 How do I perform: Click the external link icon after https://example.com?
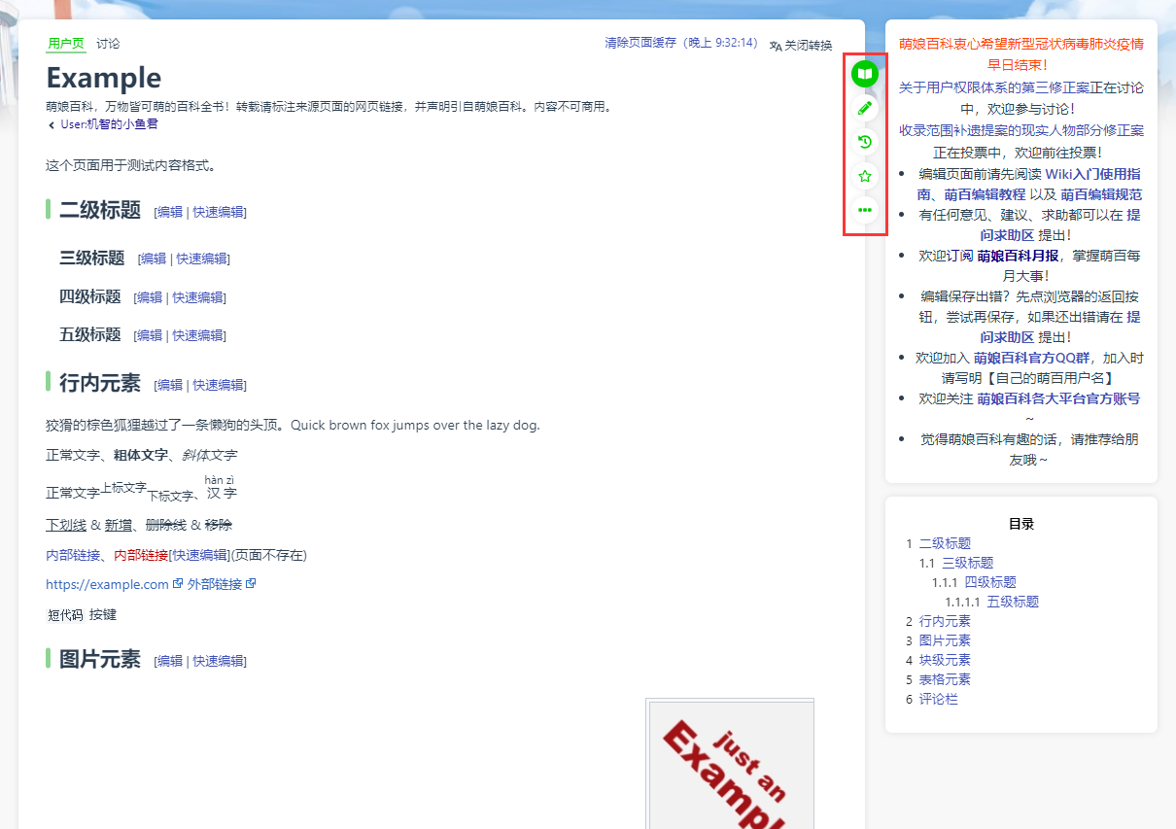[x=178, y=584]
